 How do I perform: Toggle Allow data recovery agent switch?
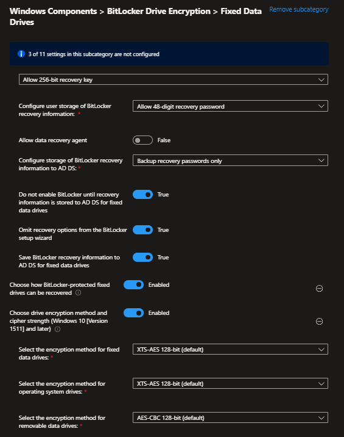tap(142, 140)
